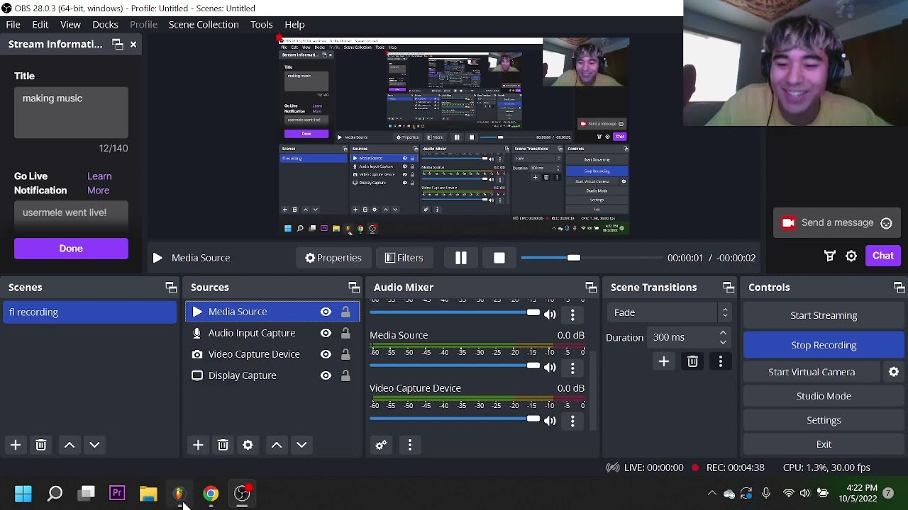Lock the Media Source source
This screenshot has height=510, width=908.
click(x=345, y=312)
